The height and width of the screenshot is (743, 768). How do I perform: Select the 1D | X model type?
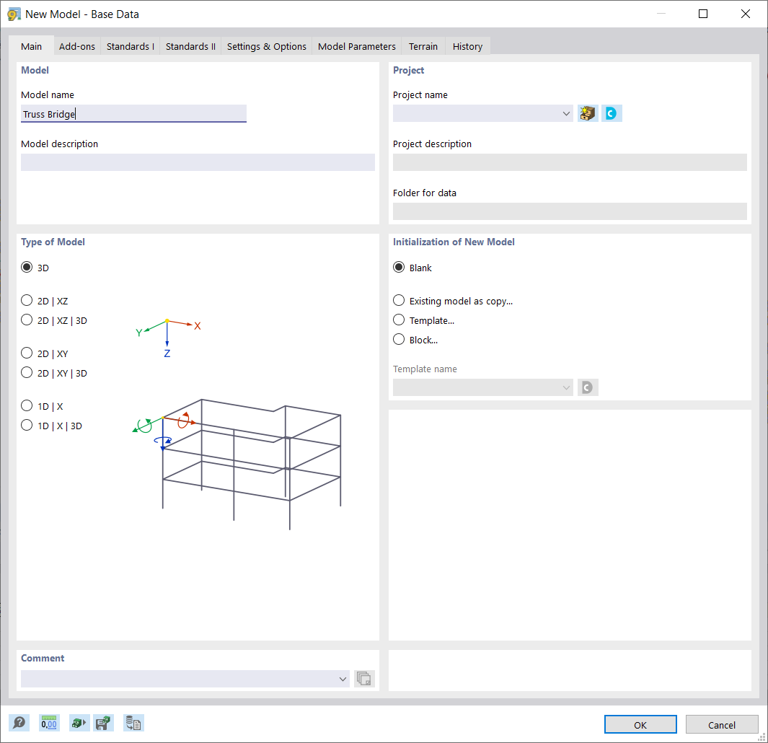pos(27,405)
